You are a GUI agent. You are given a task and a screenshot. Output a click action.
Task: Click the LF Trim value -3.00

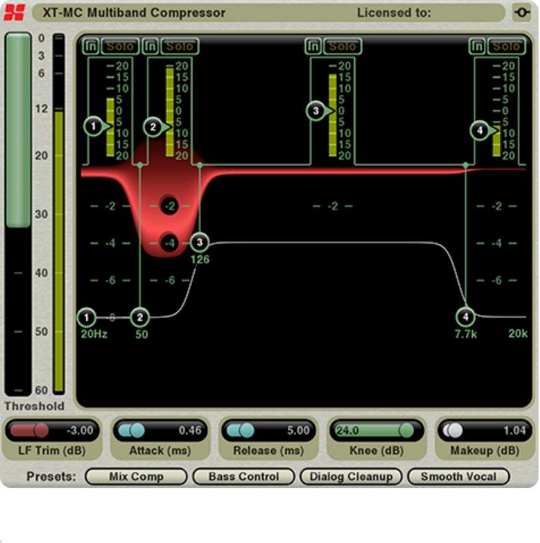(80, 430)
